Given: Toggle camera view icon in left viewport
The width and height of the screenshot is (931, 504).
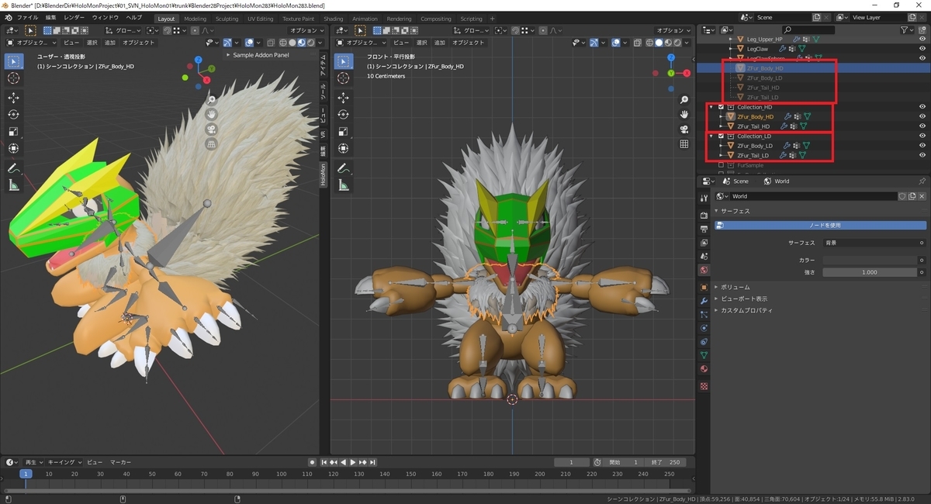Looking at the screenshot, I should tap(211, 129).
